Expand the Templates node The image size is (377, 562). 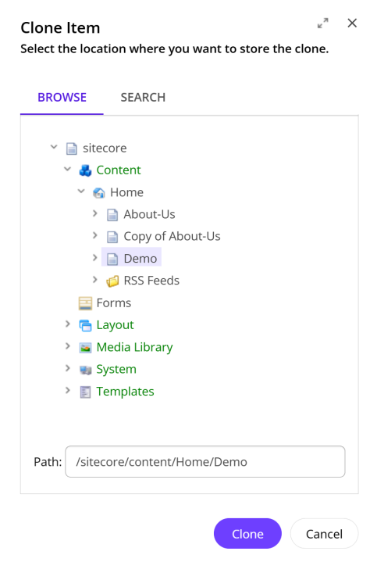point(68,390)
